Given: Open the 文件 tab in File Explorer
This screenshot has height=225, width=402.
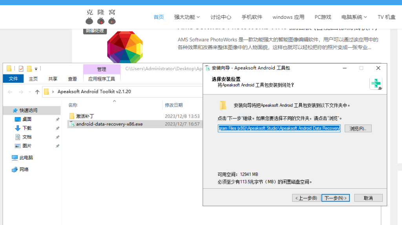Looking at the screenshot, I should [13, 78].
